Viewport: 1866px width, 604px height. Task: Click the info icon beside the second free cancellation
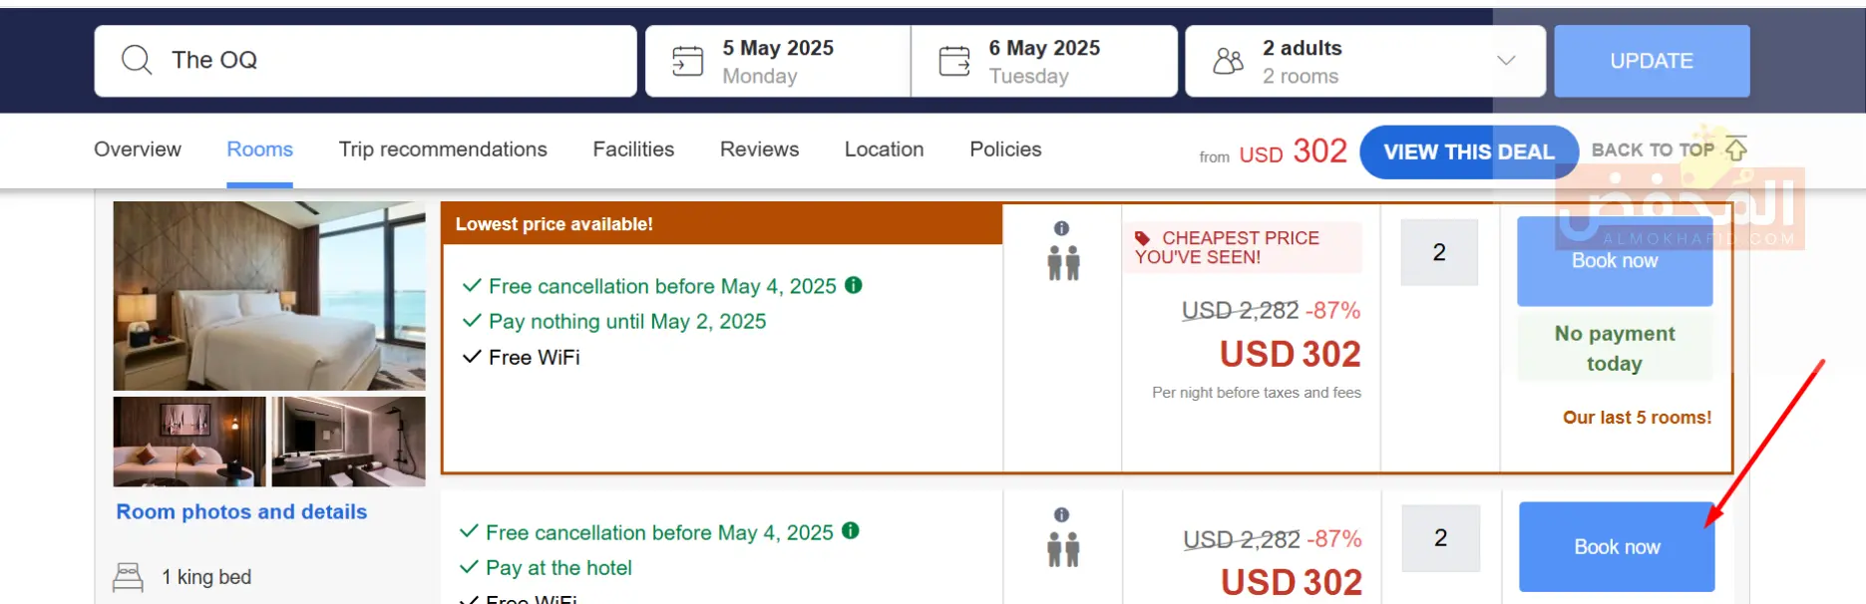851,531
